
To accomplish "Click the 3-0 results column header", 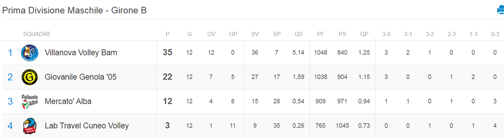I will [x=386, y=34].
